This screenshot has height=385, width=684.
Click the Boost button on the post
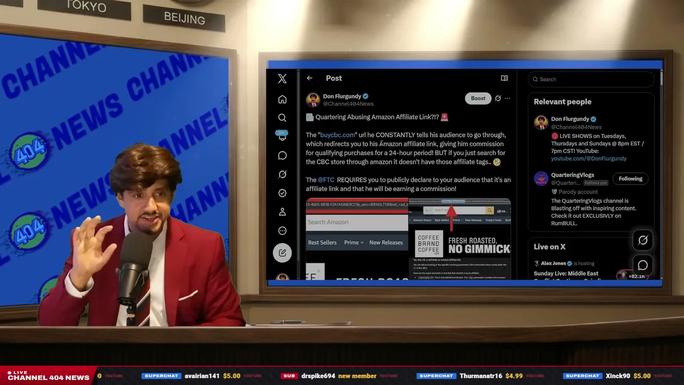478,98
